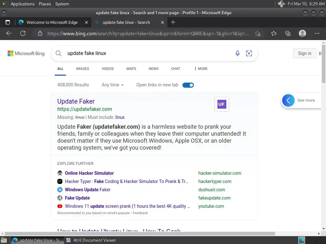Click the youtube.com domain text

tap(211, 206)
